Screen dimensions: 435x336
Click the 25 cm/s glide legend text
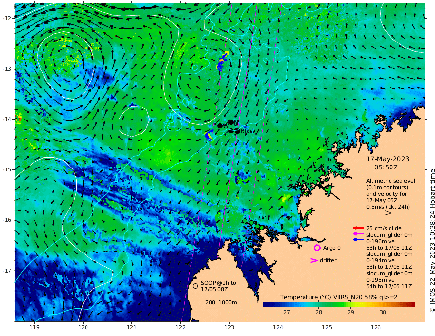(x=384, y=228)
